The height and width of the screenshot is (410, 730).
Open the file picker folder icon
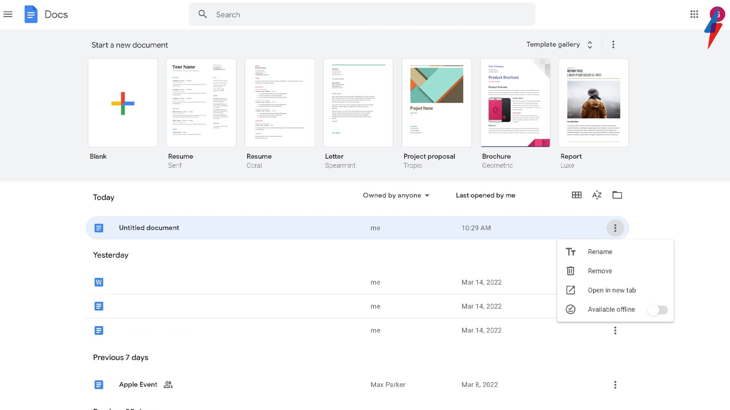pyautogui.click(x=617, y=195)
